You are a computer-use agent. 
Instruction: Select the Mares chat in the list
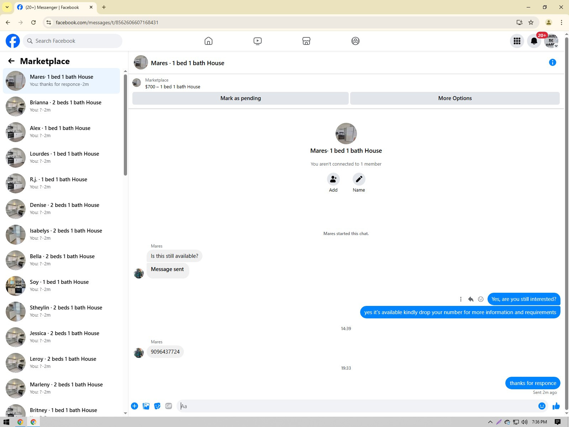click(62, 81)
